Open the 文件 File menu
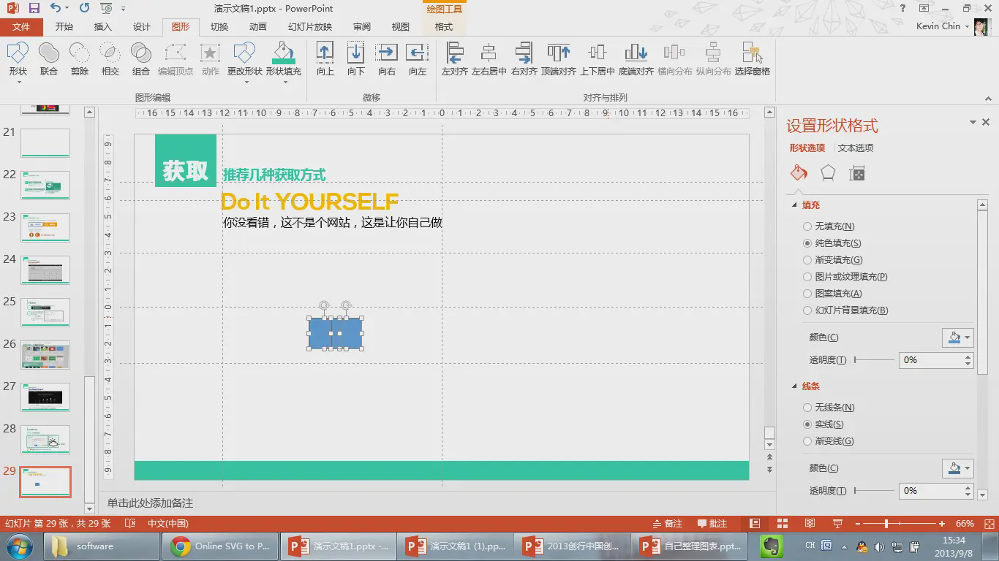 click(x=21, y=27)
